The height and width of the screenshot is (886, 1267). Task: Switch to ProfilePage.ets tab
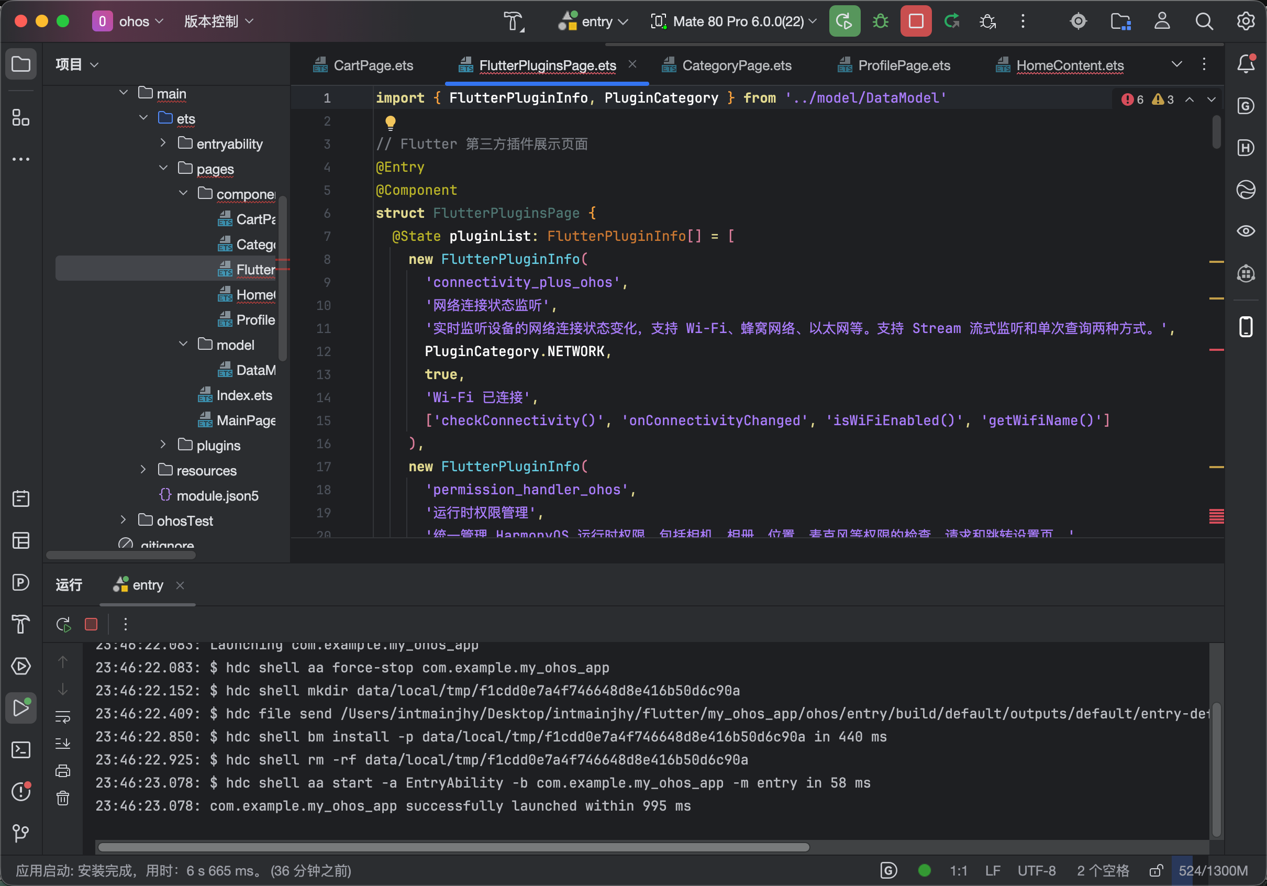pos(903,65)
